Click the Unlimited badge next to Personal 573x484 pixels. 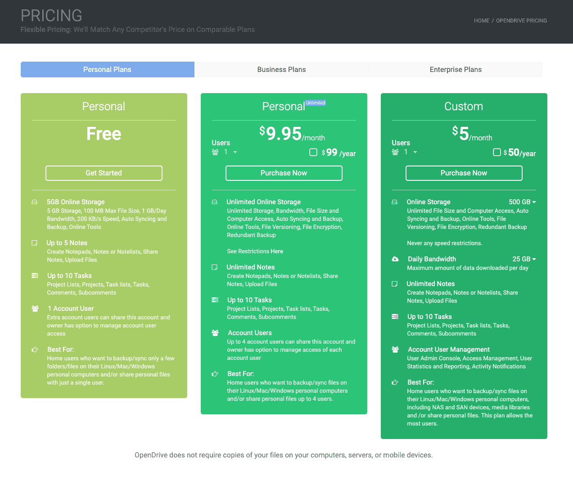[316, 103]
